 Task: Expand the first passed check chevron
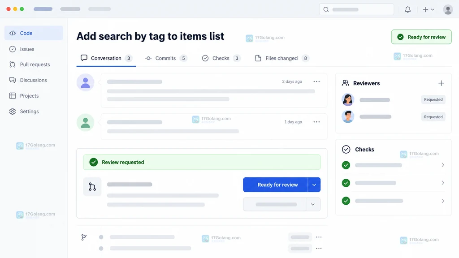click(443, 165)
